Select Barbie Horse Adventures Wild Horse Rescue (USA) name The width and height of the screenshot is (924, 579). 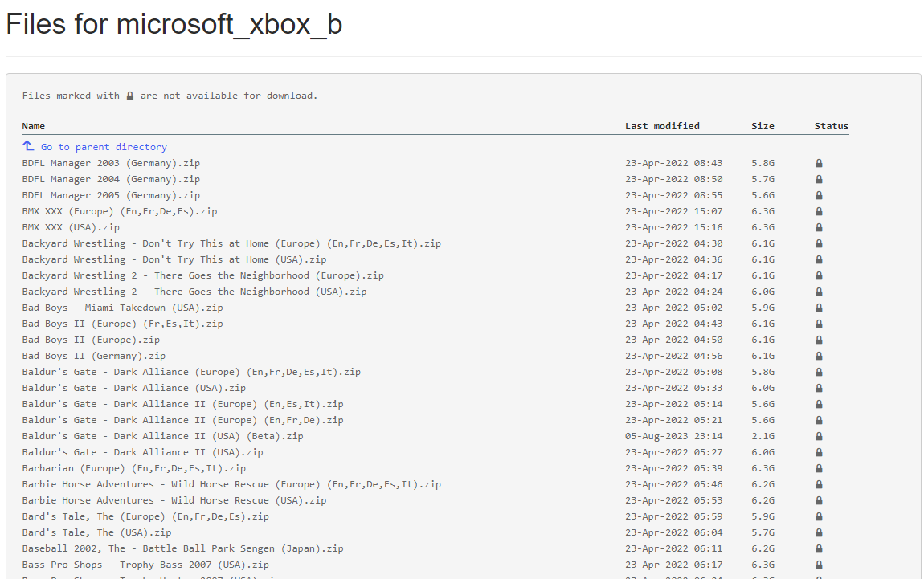(x=174, y=500)
